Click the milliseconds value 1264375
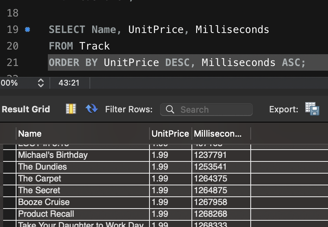Screen dimensions: 328x227 coord(210,179)
